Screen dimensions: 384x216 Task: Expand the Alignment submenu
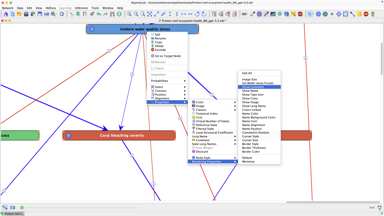167,99
